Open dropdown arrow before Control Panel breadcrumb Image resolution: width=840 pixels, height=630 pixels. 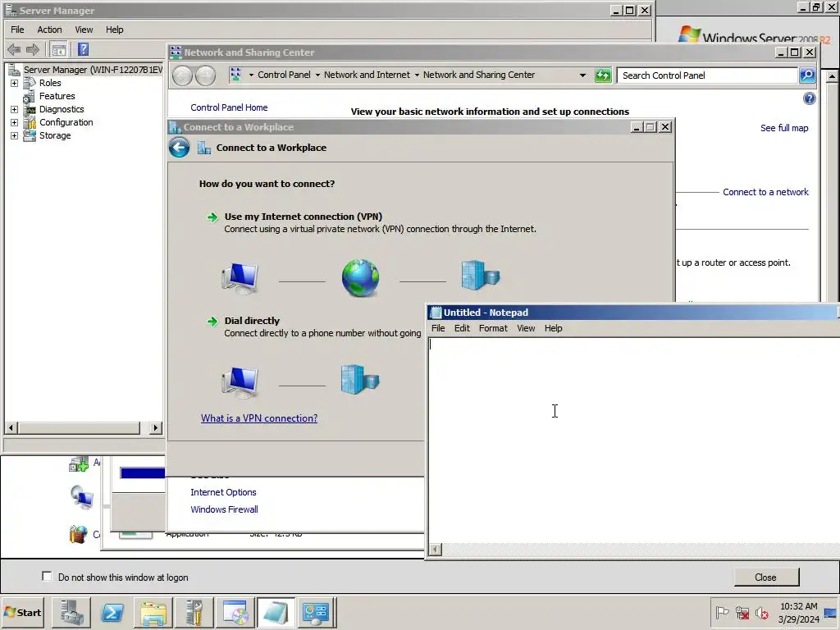pyautogui.click(x=251, y=75)
